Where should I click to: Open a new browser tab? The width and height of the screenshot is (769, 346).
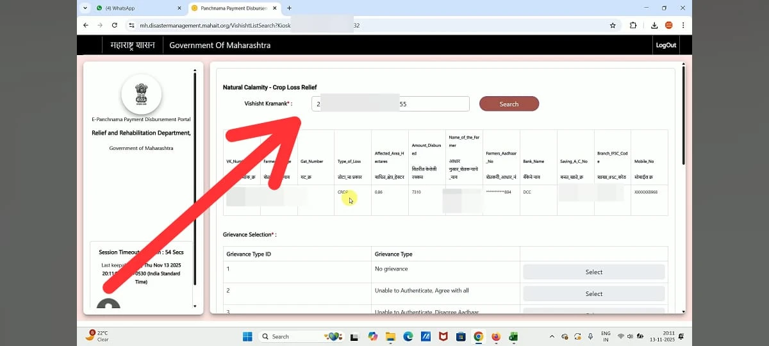click(x=289, y=8)
